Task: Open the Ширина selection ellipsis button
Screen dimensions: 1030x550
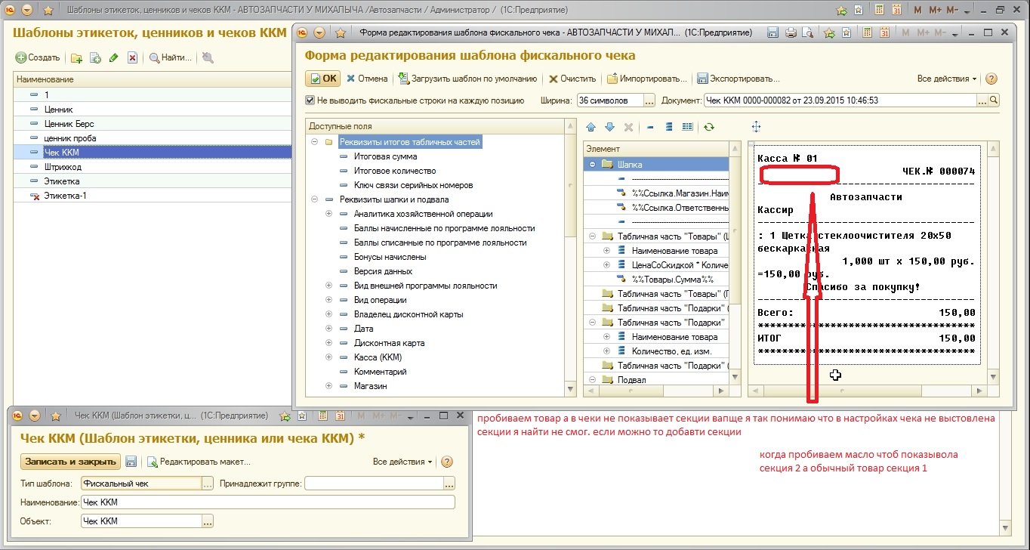Action: pos(649,100)
